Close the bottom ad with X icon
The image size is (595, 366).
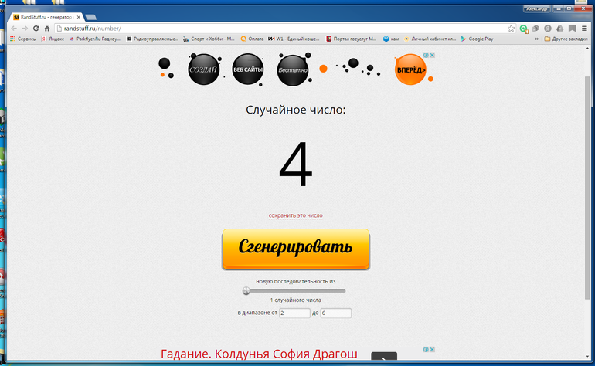(433, 349)
